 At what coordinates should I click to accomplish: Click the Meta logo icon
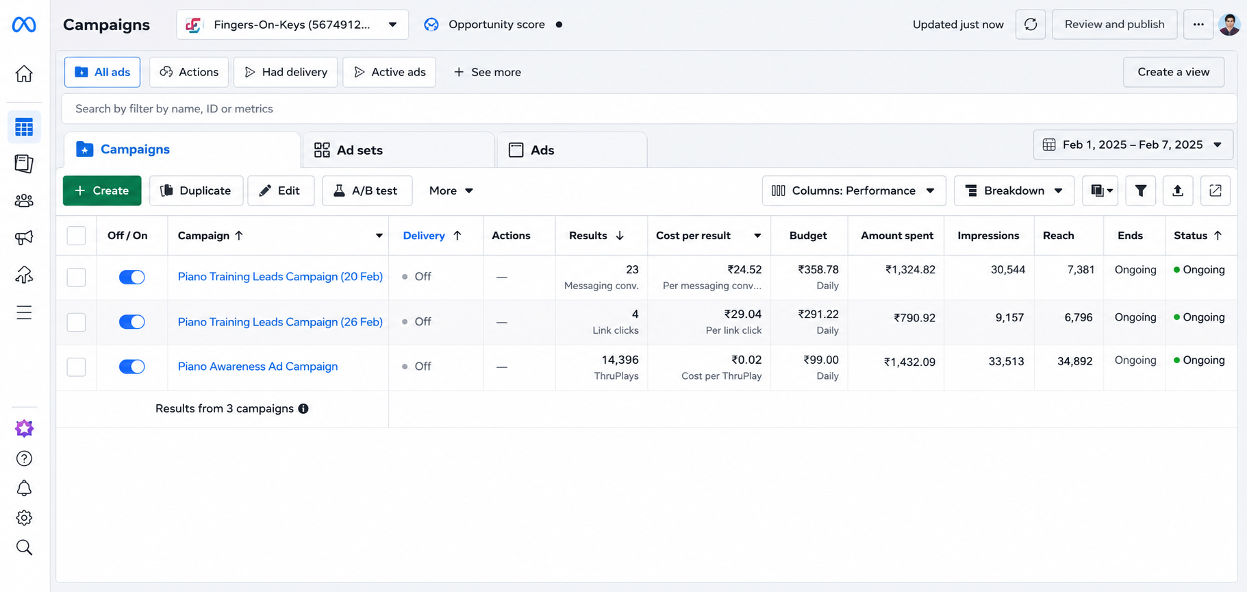point(24,25)
